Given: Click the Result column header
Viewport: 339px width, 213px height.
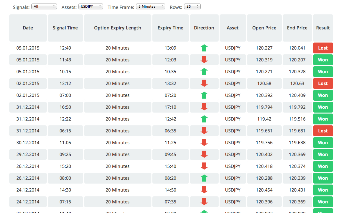Looking at the screenshot, I should click(x=323, y=28).
